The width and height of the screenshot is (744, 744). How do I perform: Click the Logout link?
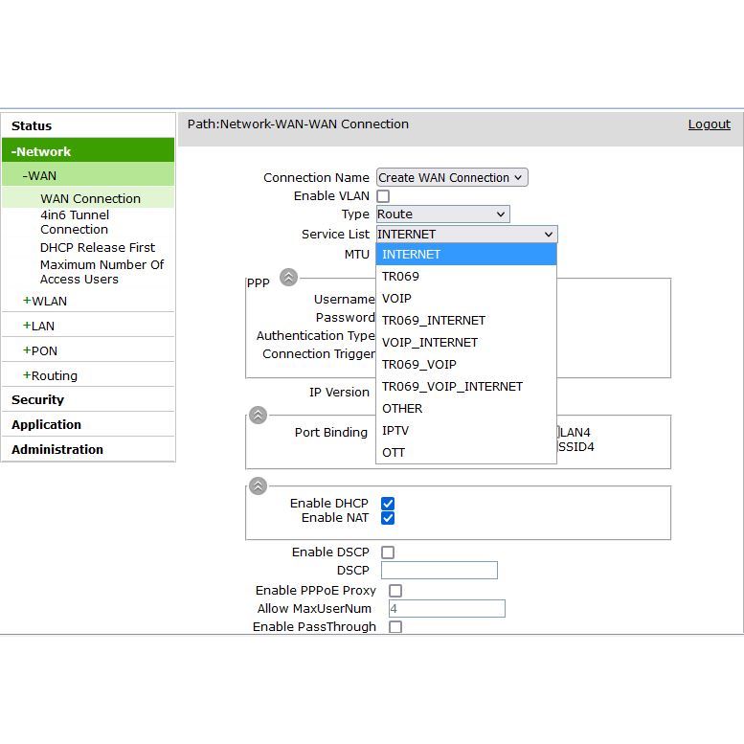pos(709,124)
